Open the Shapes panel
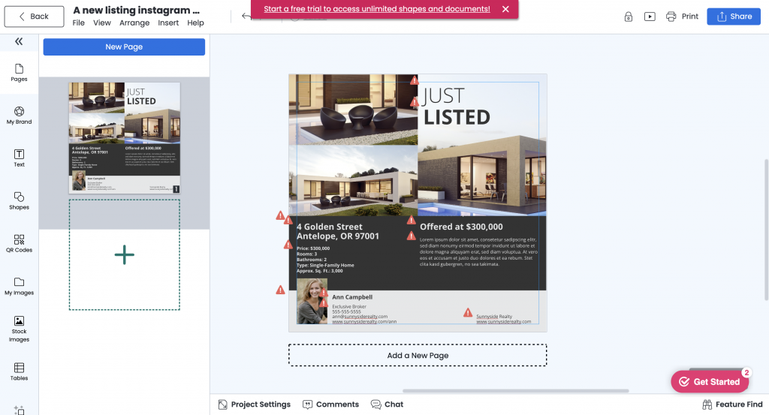 [19, 200]
